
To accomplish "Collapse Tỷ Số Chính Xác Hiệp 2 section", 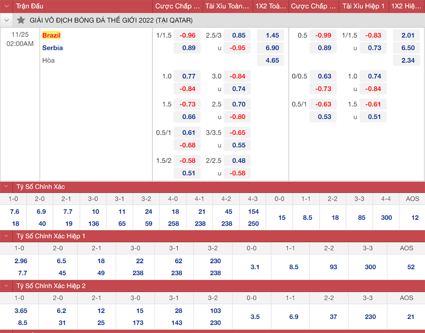I will tap(6, 286).
